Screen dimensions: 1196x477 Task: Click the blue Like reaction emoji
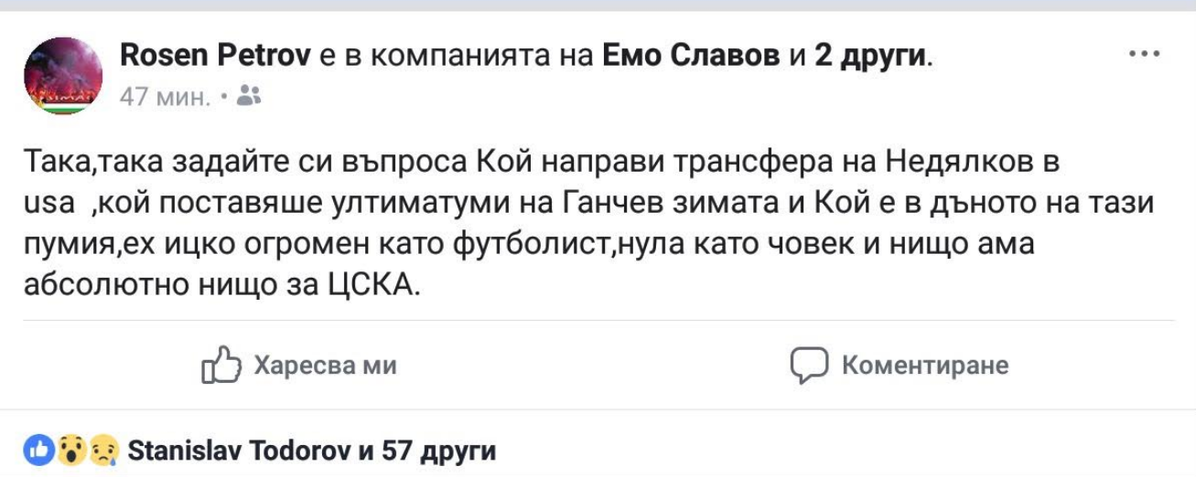(x=39, y=450)
